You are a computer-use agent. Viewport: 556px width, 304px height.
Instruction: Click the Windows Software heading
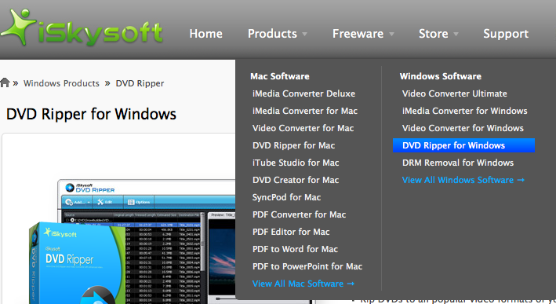(441, 76)
